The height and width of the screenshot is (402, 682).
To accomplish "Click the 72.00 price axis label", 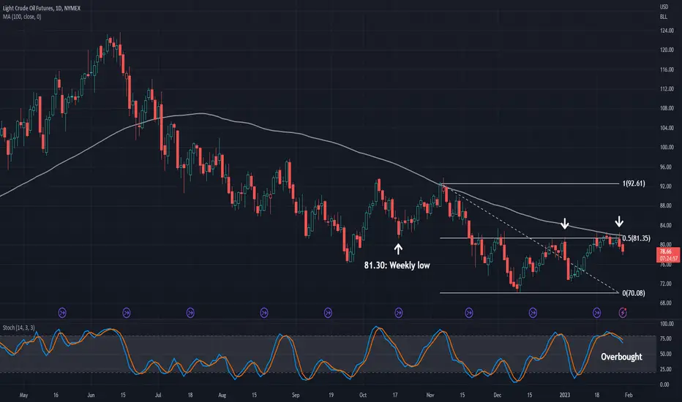I will [666, 284].
